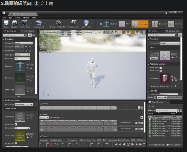
Task: Switch to Physics editor mode
Action: (x=175, y=24)
